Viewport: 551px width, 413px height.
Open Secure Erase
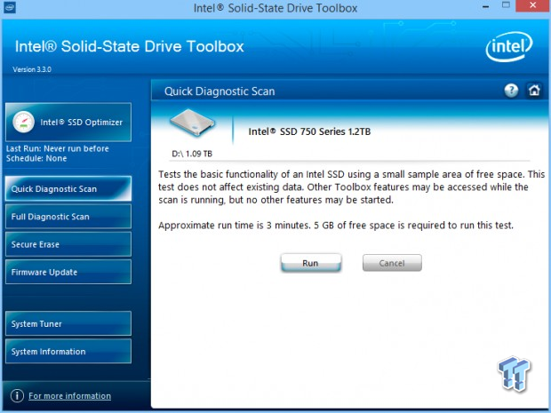68,244
